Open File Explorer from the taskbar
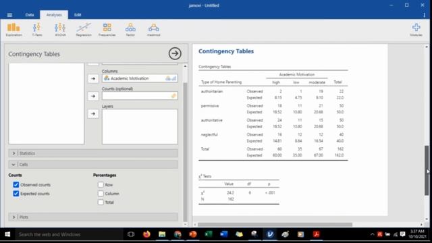The height and width of the screenshot is (243, 432). coord(162,234)
